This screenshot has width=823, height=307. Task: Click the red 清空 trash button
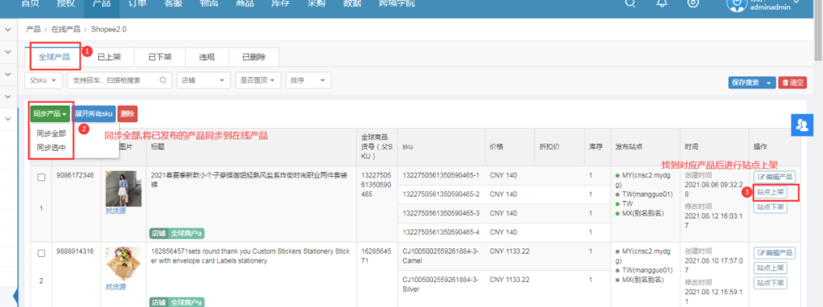pyautogui.click(x=792, y=82)
